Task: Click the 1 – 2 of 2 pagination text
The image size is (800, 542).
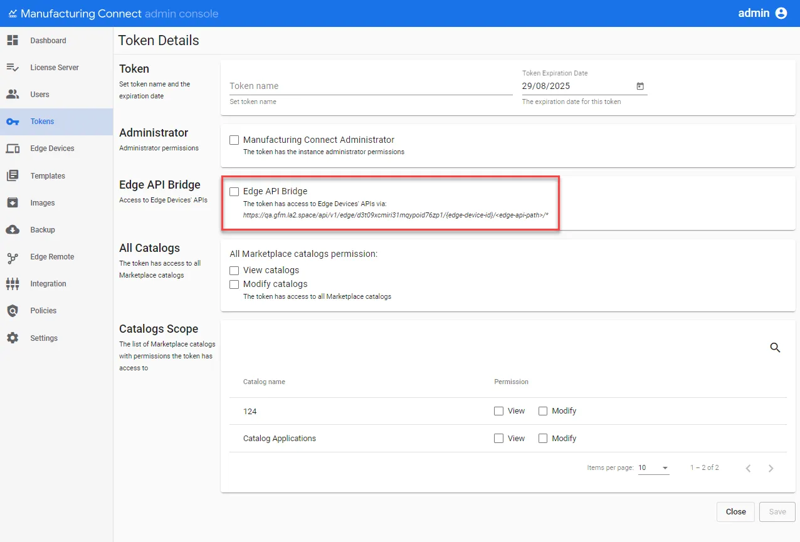Action: (x=705, y=468)
